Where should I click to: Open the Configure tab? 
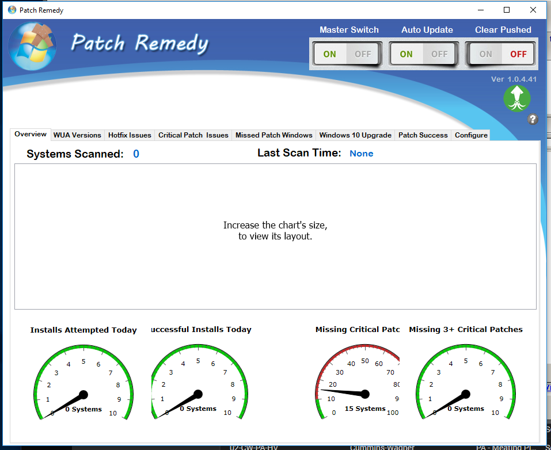(471, 135)
